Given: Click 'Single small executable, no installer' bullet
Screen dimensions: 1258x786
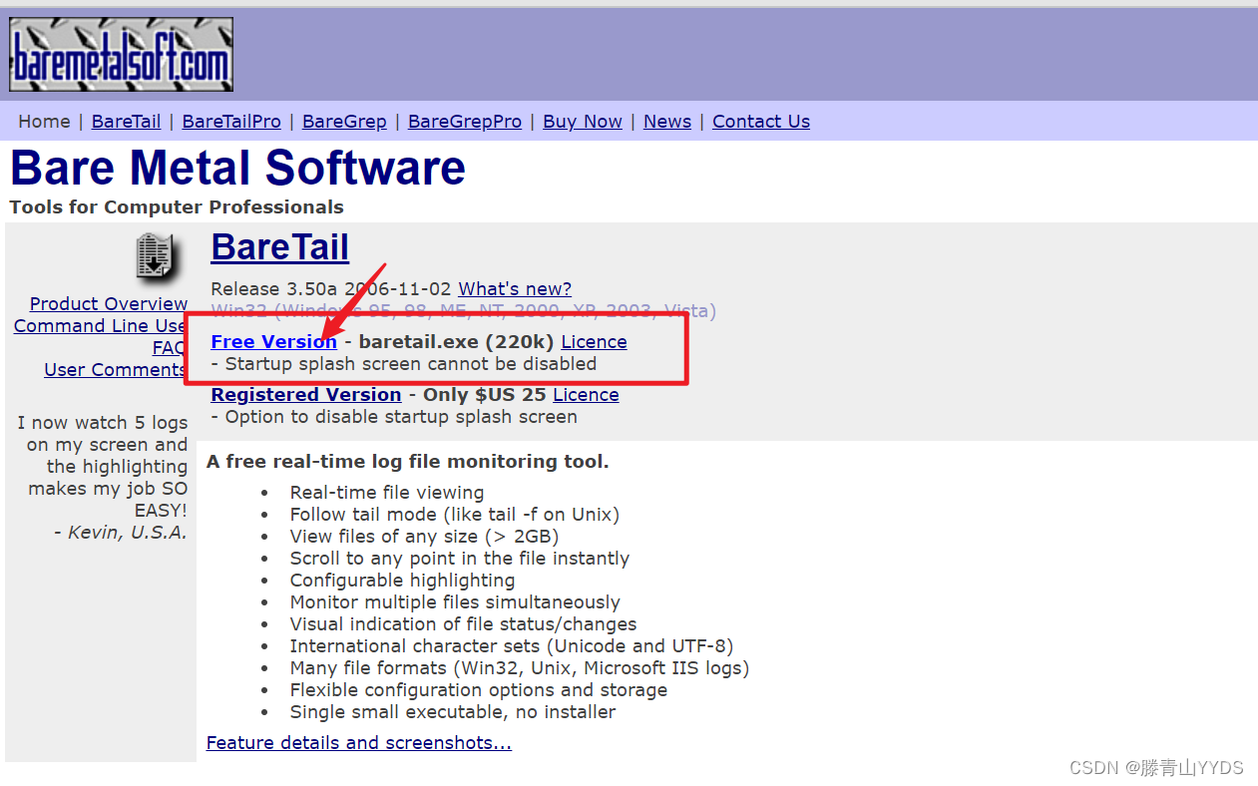Looking at the screenshot, I should tap(453, 712).
